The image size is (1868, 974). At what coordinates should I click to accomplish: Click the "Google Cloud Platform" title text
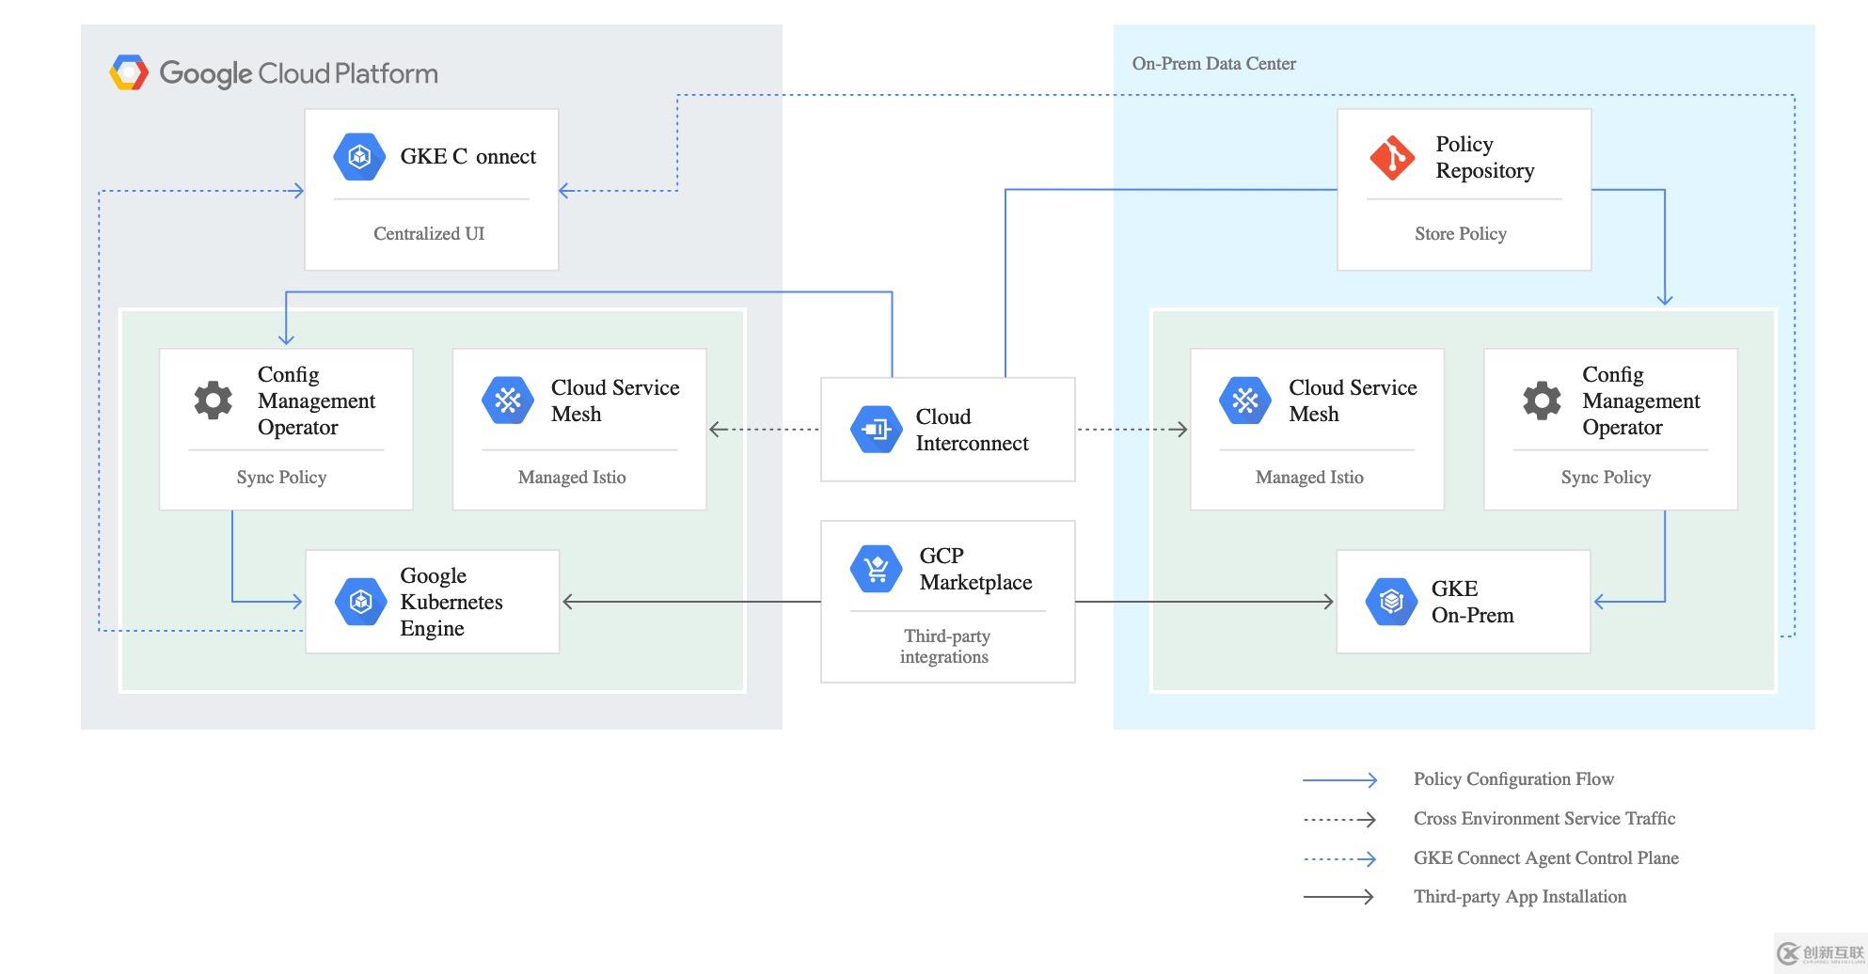tap(299, 73)
